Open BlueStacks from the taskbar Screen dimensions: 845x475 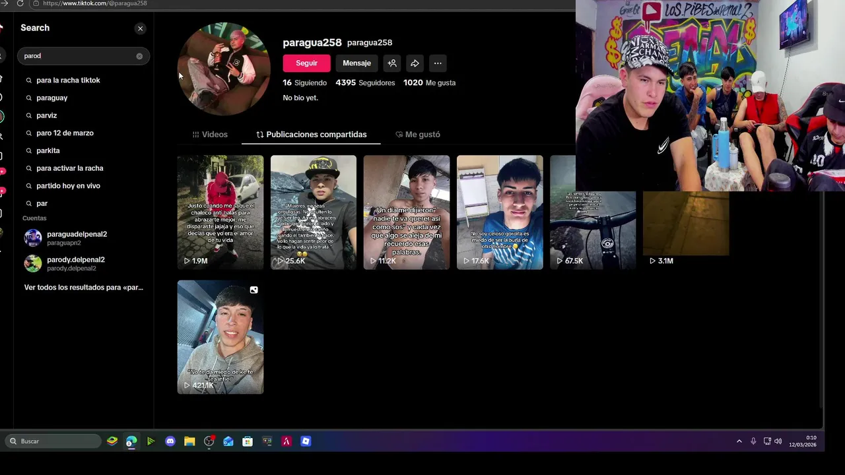112,441
